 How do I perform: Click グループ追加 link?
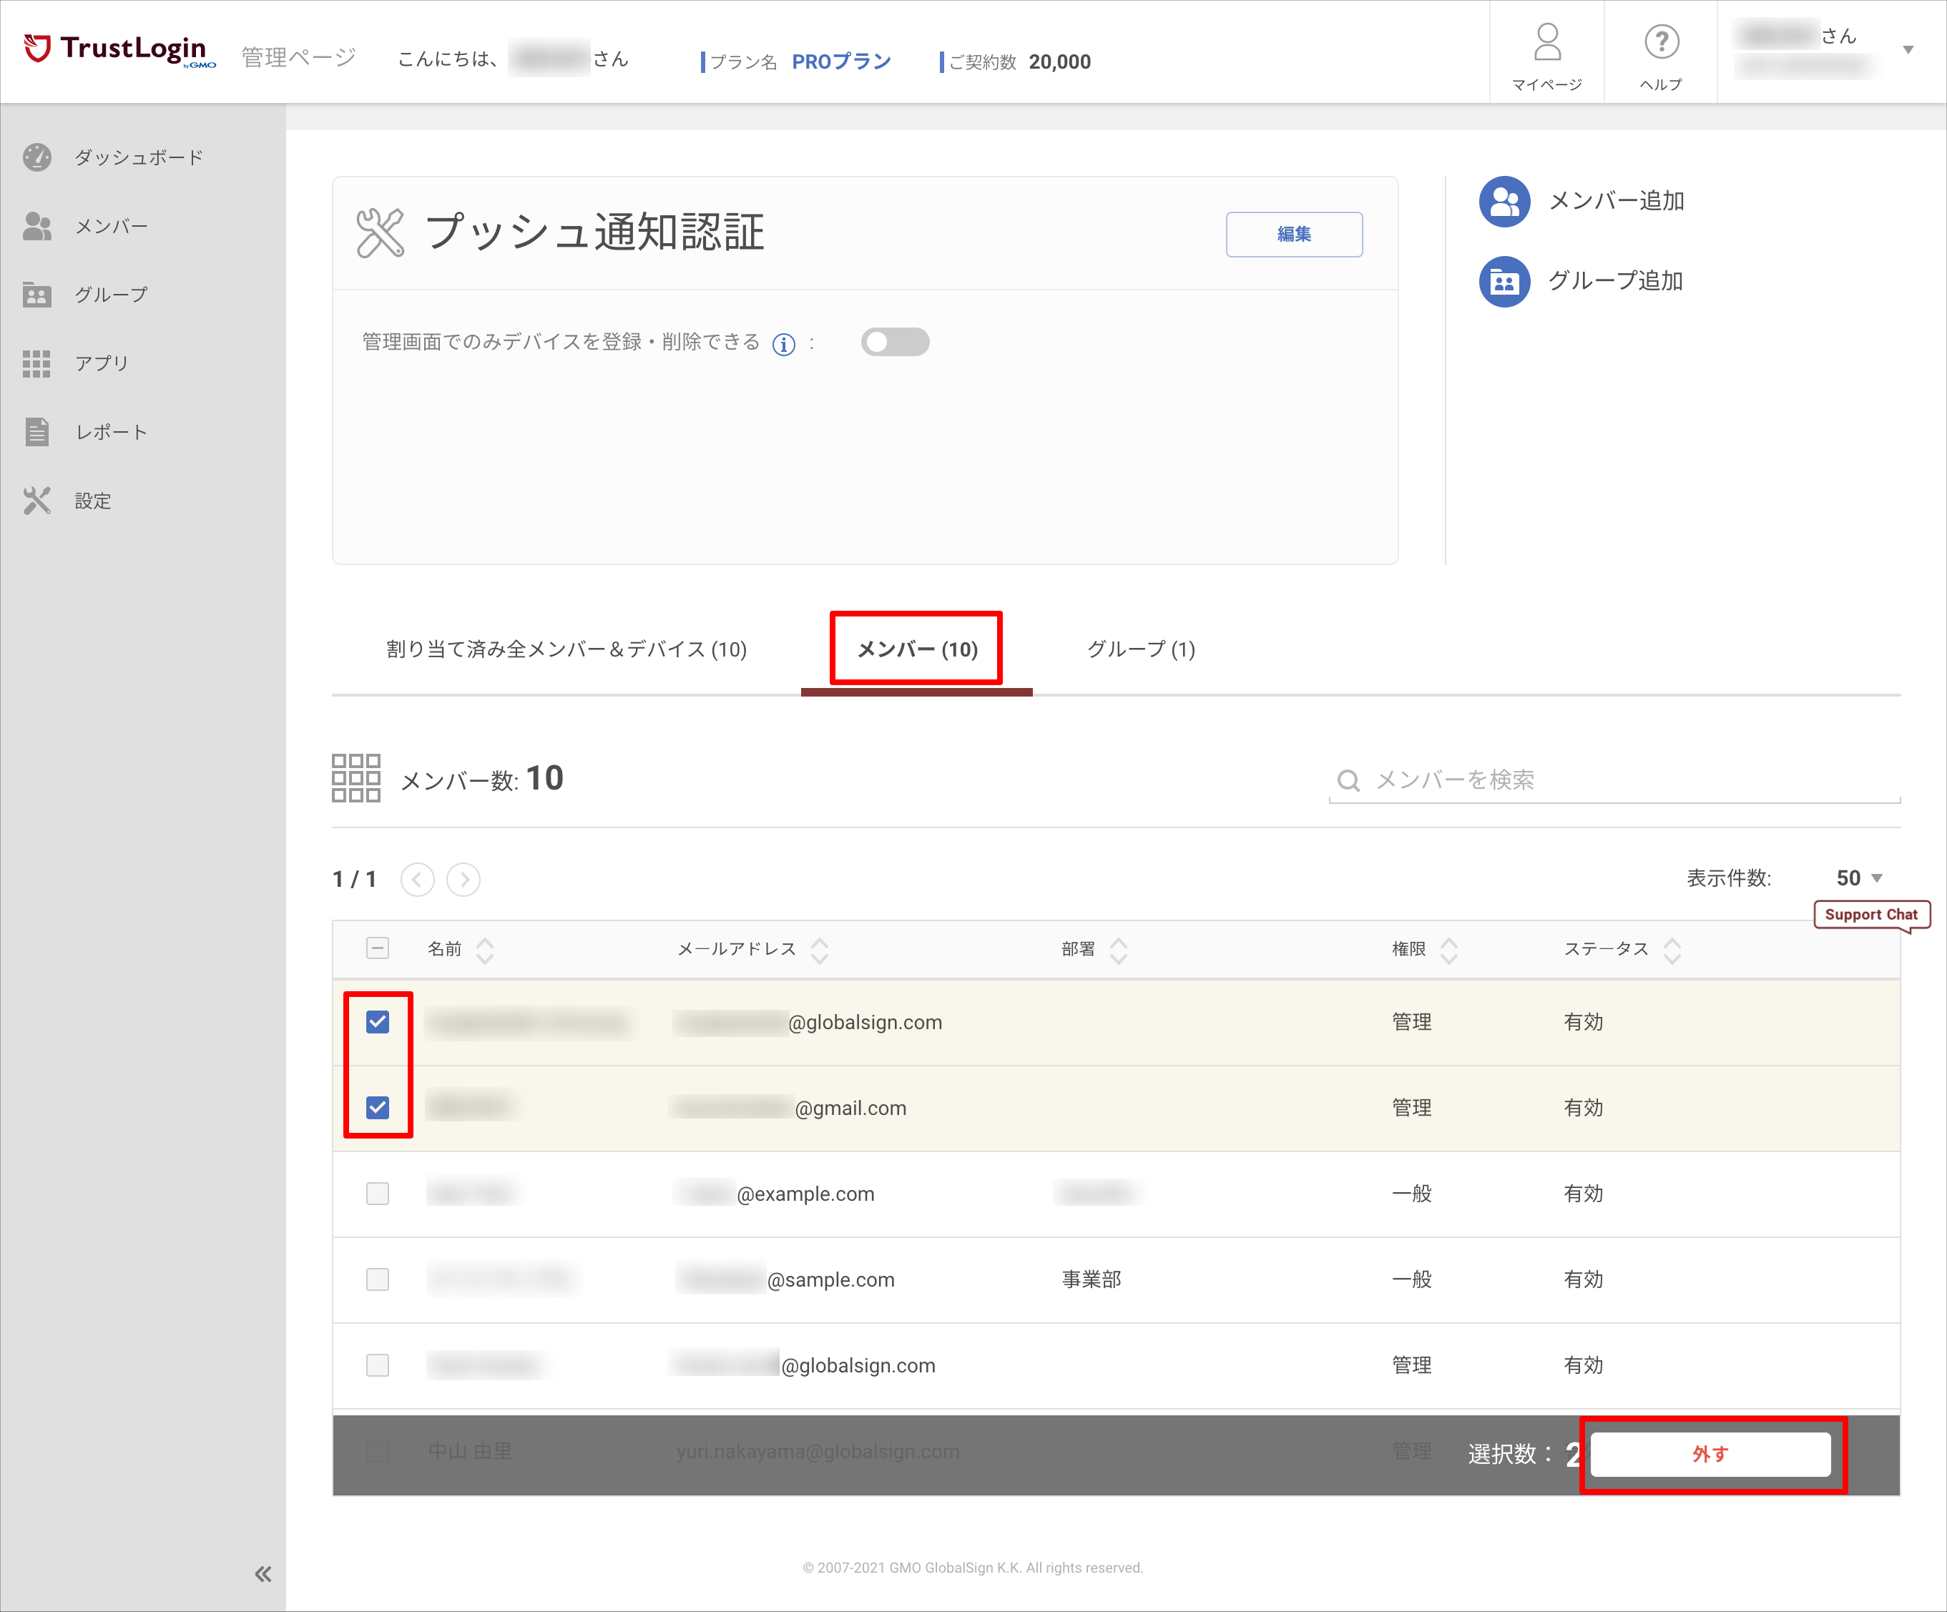coord(1615,281)
